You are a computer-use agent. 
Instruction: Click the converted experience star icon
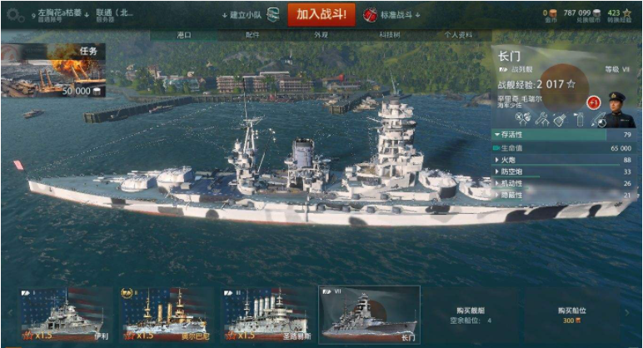click(x=626, y=13)
